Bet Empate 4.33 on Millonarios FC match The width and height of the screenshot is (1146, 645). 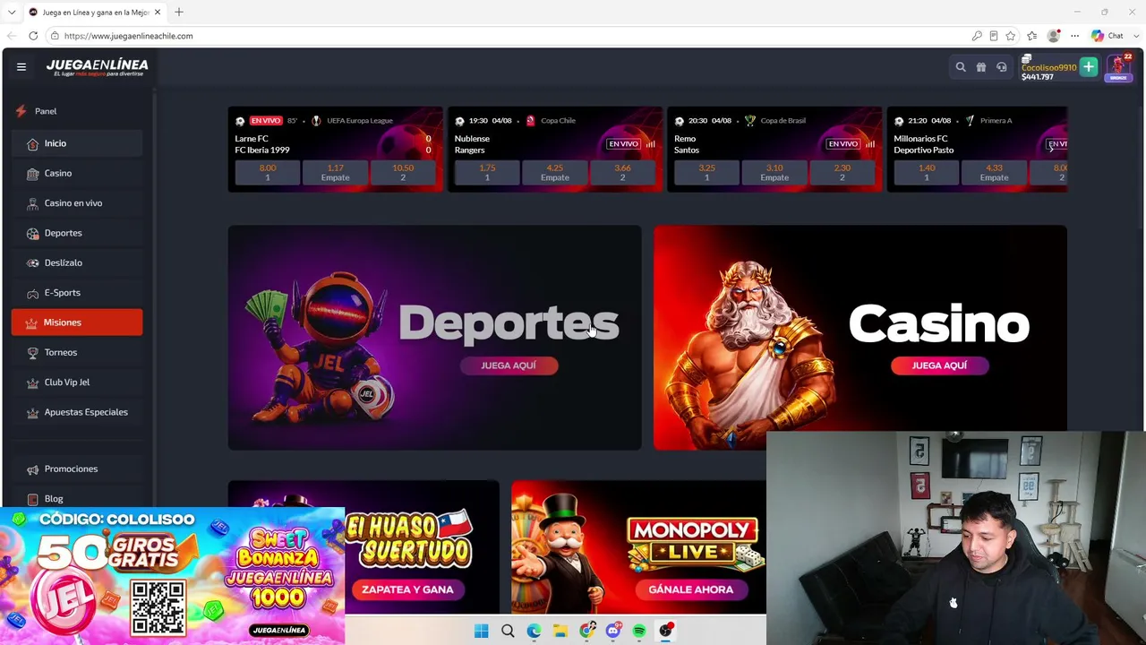(994, 173)
